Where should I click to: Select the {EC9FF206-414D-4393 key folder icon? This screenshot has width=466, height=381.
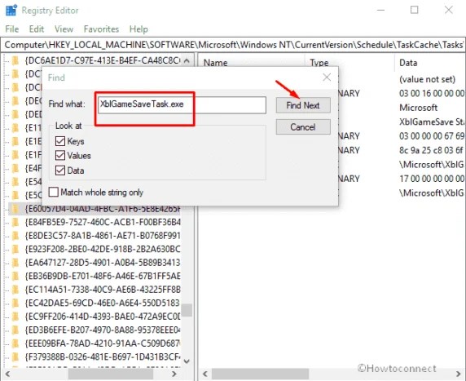tap(15, 317)
